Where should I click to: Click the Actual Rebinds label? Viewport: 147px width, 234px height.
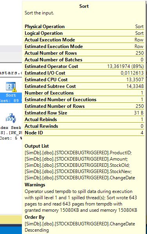[x=41, y=120]
